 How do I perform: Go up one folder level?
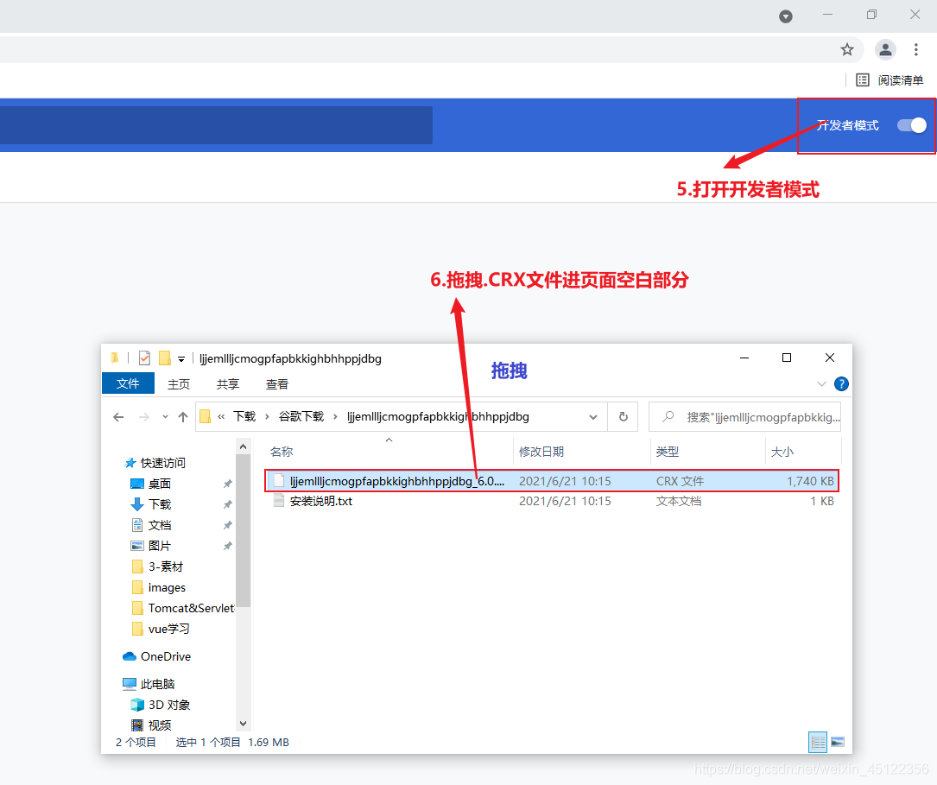[x=183, y=417]
